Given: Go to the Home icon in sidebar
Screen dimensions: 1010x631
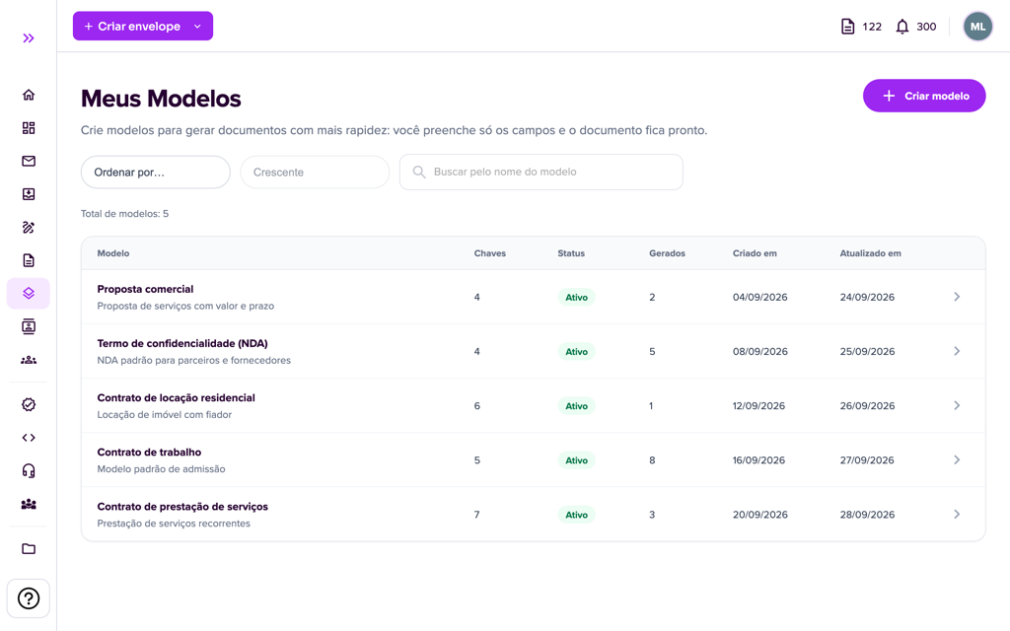Looking at the screenshot, I should (x=29, y=95).
